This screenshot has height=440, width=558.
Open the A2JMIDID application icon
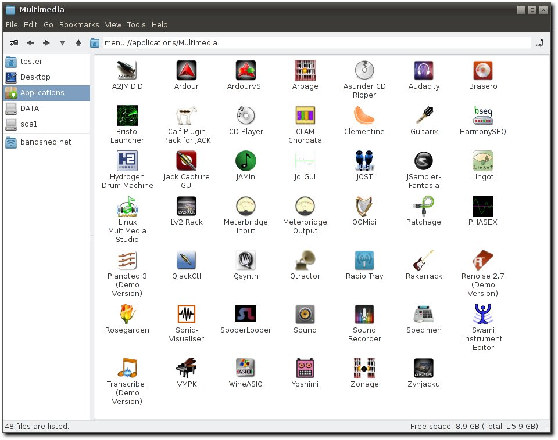coord(127,70)
